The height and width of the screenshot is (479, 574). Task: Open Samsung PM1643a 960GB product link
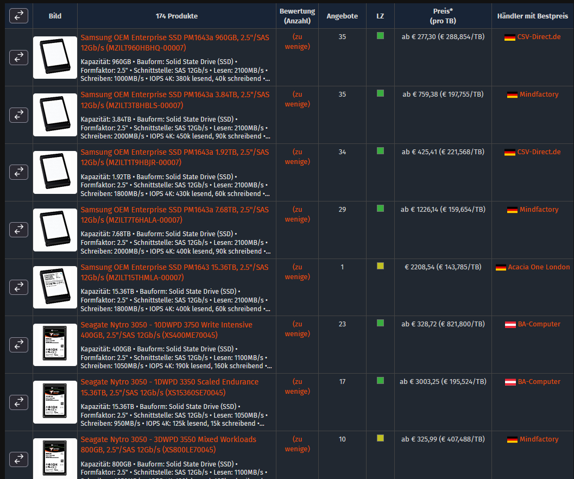click(175, 42)
